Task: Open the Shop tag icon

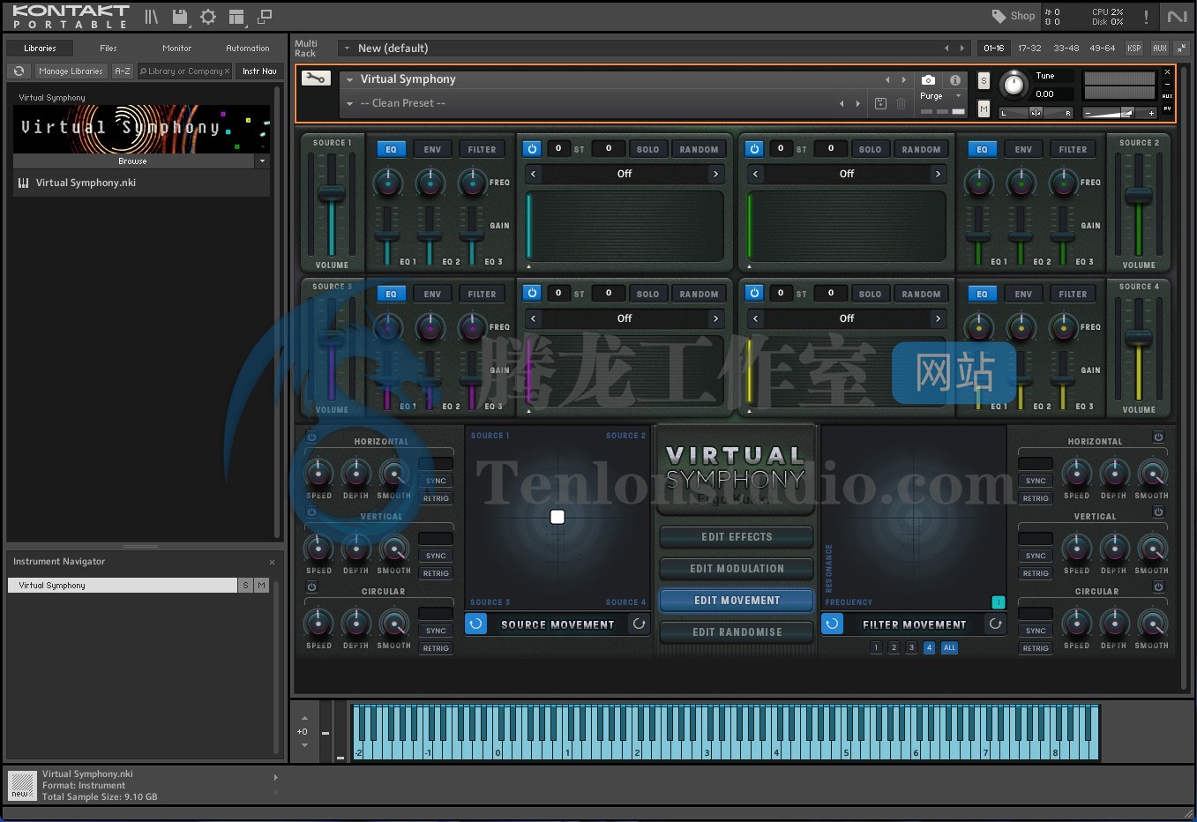Action: point(999,16)
